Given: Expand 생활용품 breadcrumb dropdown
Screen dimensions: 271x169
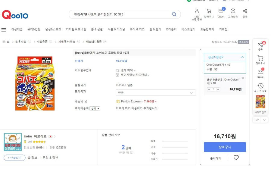Looking at the screenshot, I should (51, 42).
